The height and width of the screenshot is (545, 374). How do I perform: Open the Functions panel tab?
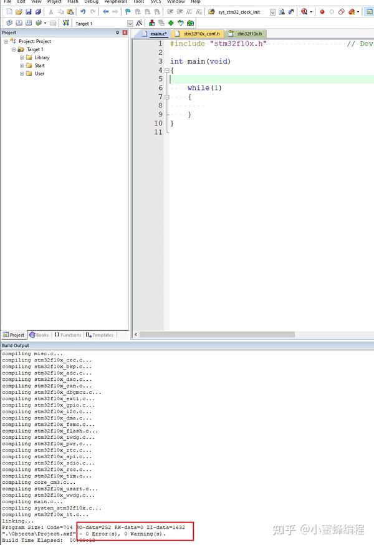tap(68, 335)
